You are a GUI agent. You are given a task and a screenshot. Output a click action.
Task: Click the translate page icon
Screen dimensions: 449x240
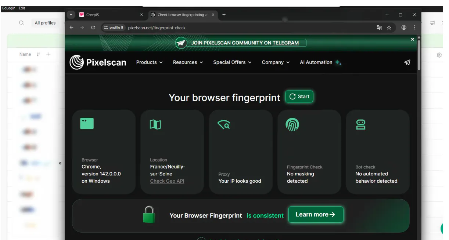pos(379,28)
